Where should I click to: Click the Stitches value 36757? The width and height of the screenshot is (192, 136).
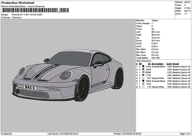[x=187, y=2]
